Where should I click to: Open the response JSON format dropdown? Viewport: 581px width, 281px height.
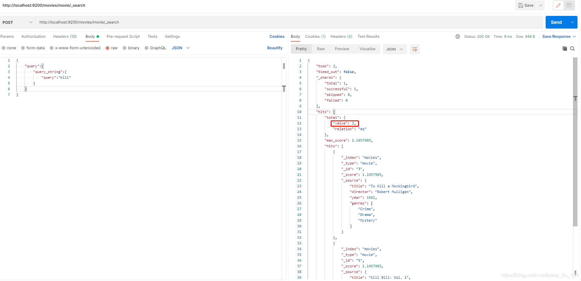pos(395,49)
